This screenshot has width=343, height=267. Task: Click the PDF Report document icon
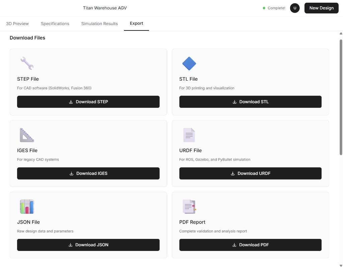189,206
